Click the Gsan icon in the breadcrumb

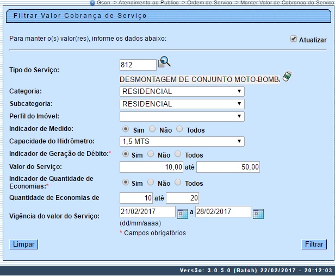(x=92, y=3)
